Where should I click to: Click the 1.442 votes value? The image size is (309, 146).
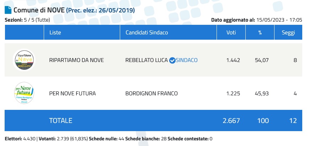tap(233, 60)
